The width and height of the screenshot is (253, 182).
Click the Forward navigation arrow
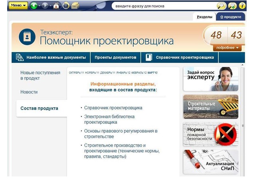coord(44,6)
